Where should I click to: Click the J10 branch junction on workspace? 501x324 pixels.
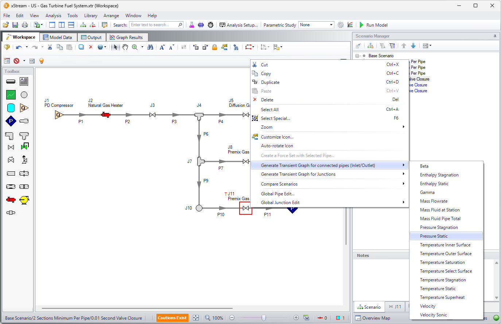click(199, 208)
